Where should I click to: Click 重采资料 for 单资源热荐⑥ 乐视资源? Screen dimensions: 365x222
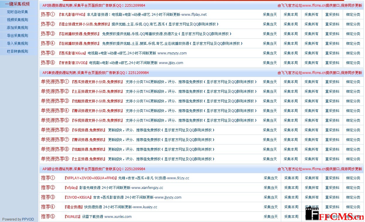(332, 130)
